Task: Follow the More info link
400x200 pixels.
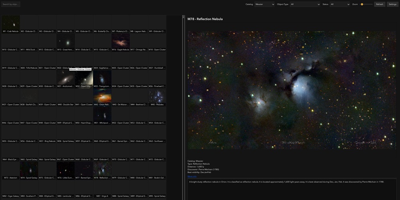Action: 192,176
